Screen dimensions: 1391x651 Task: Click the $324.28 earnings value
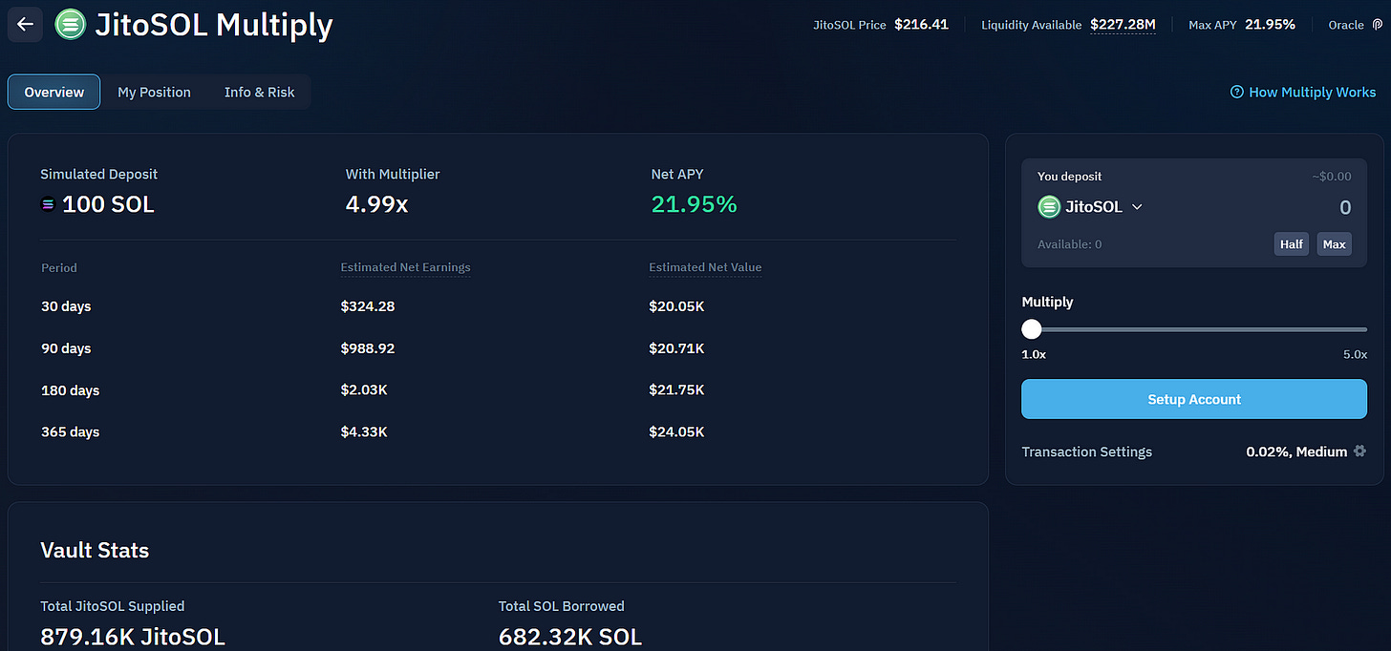[368, 306]
